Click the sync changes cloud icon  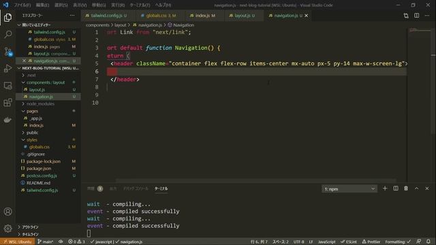click(61, 242)
